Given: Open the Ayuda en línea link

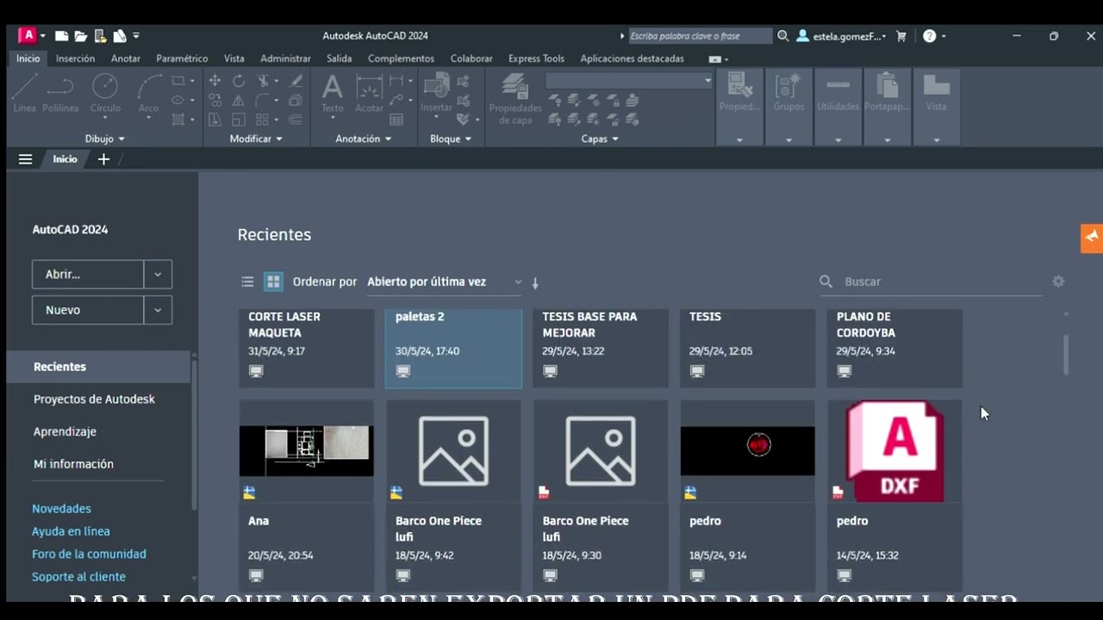Looking at the screenshot, I should click(x=71, y=531).
